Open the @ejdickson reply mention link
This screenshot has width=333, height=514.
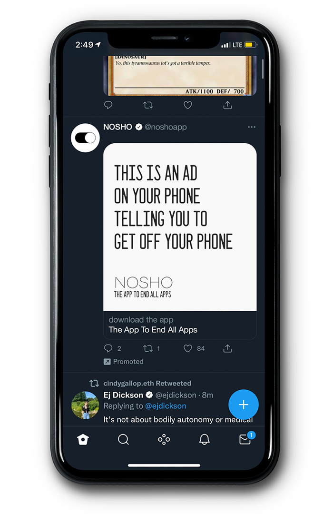click(166, 406)
